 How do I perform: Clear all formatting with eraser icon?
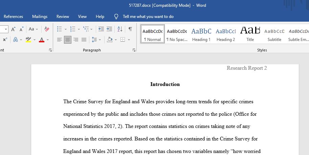[47, 29]
